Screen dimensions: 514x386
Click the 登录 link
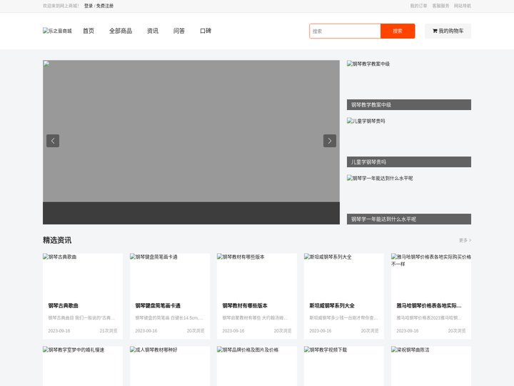[x=89, y=6]
